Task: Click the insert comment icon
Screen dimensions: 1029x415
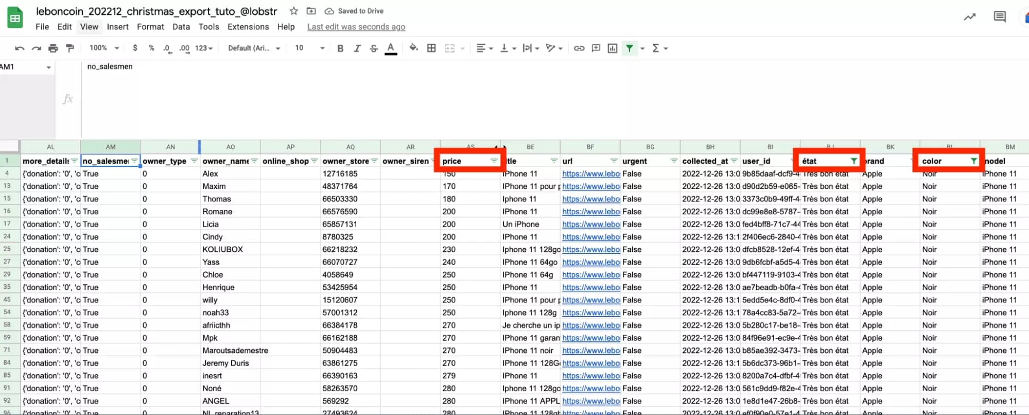Action: point(596,48)
